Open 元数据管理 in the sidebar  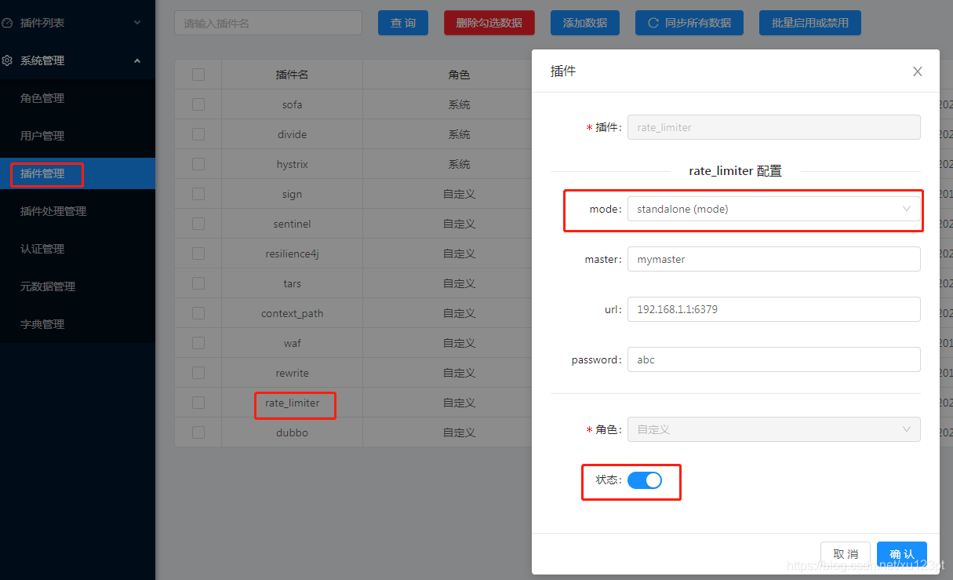(78, 286)
